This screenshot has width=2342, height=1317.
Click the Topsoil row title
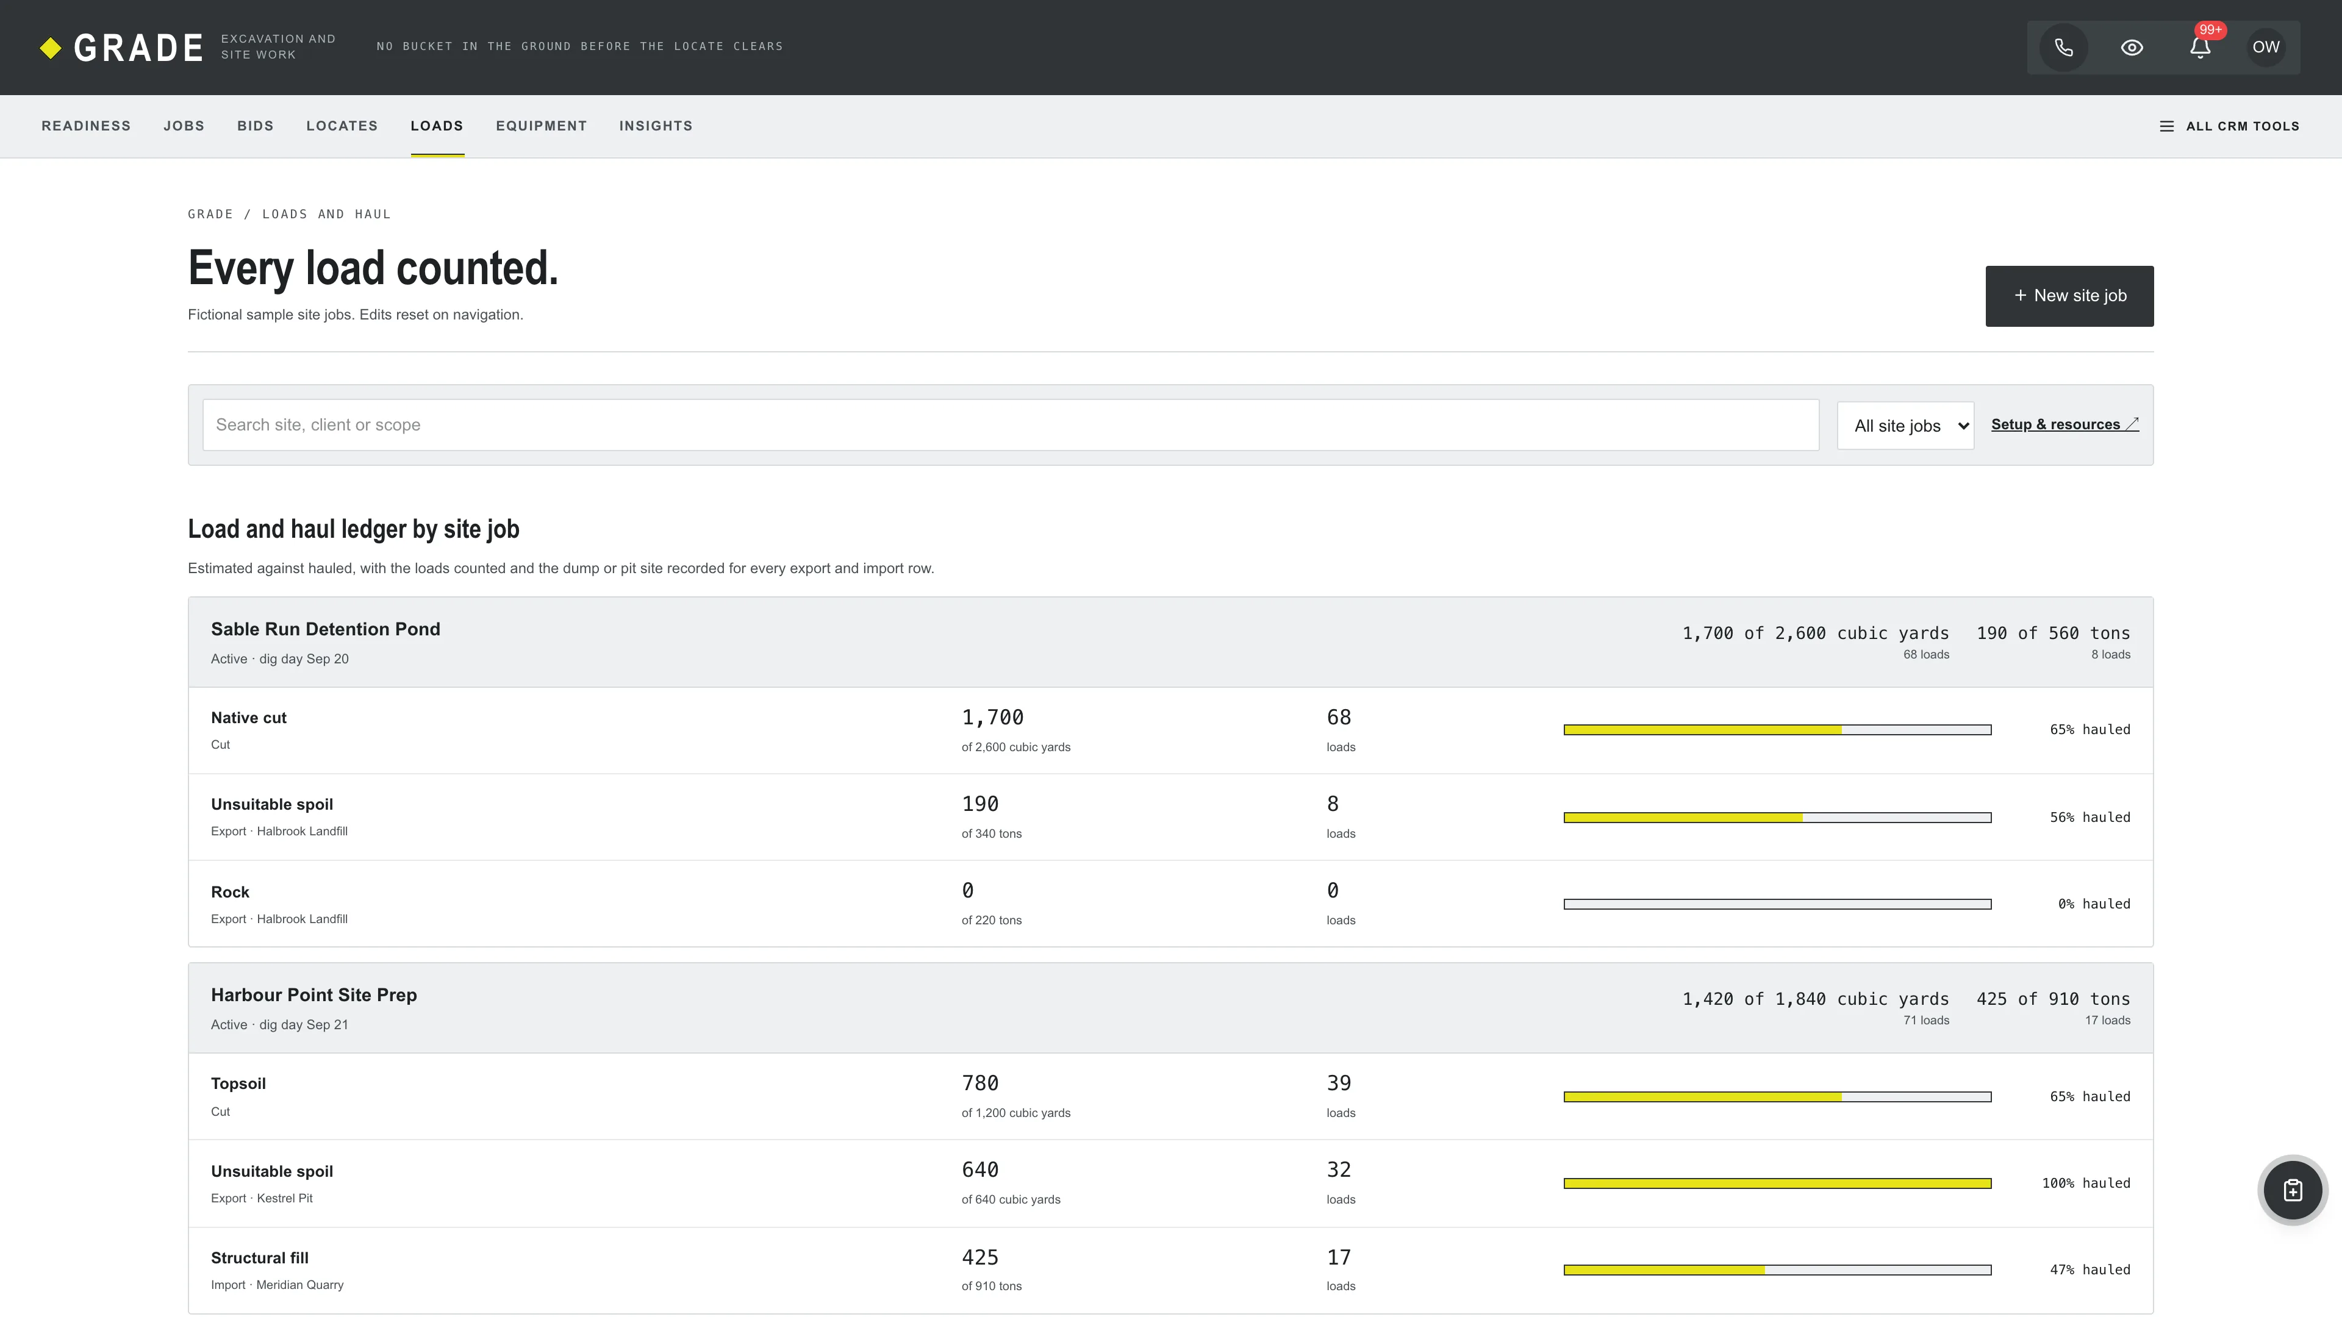pyautogui.click(x=238, y=1083)
